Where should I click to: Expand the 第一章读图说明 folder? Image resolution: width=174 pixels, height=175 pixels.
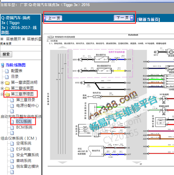tap(2, 83)
